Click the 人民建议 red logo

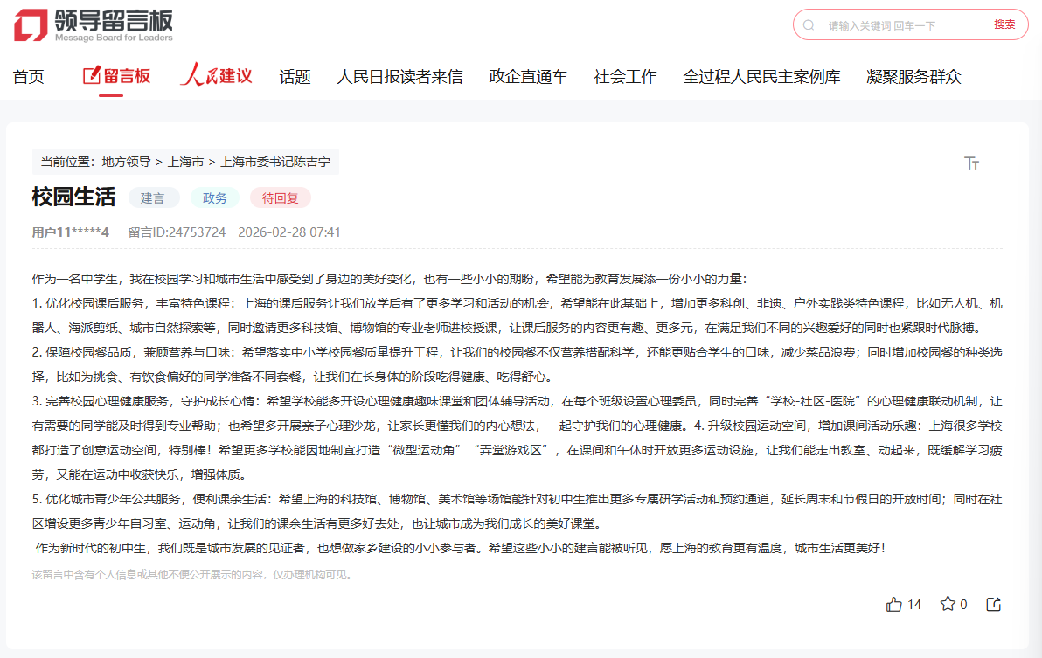214,76
